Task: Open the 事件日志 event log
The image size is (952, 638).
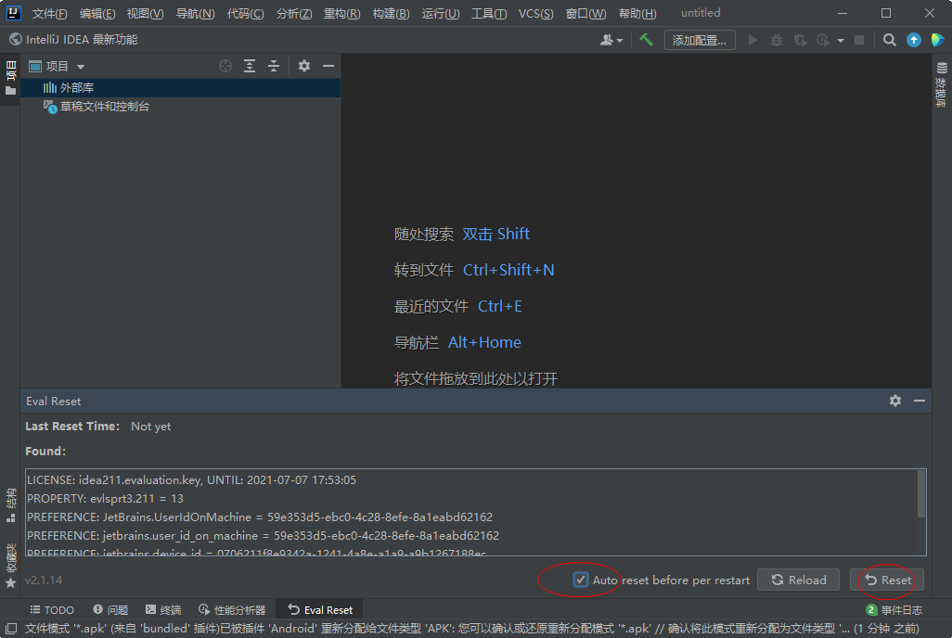Action: coord(894,609)
